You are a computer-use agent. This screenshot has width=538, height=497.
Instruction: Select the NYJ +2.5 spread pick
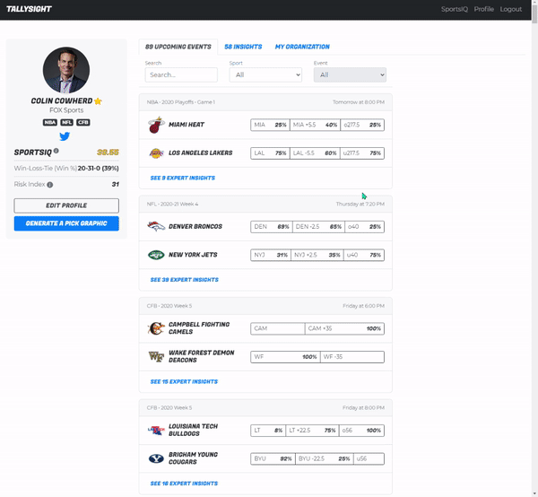pyautogui.click(x=317, y=255)
